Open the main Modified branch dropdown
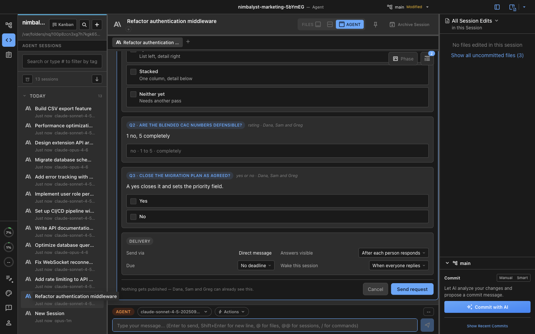Viewport: 535px width, 334px height. point(408,7)
